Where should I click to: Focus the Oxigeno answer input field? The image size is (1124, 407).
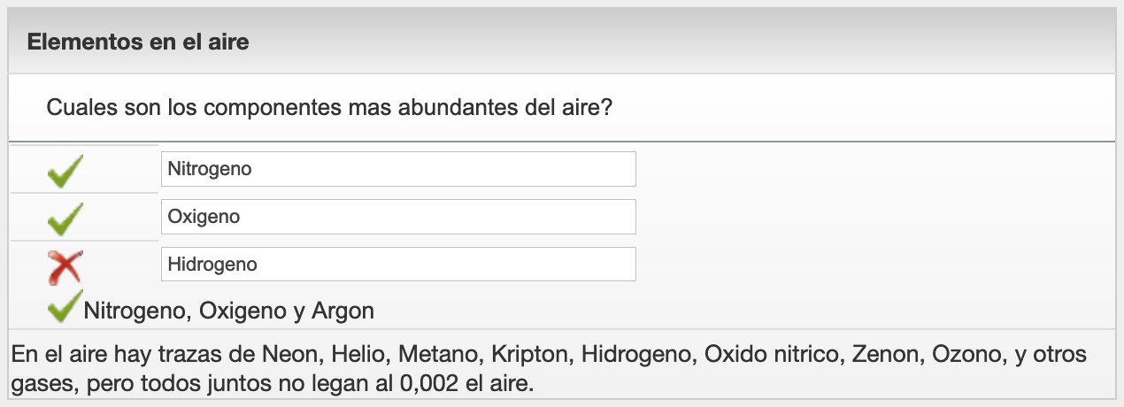398,217
